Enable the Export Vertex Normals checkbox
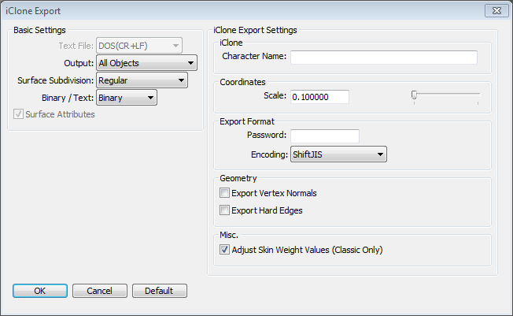The image size is (513, 316). click(x=225, y=193)
